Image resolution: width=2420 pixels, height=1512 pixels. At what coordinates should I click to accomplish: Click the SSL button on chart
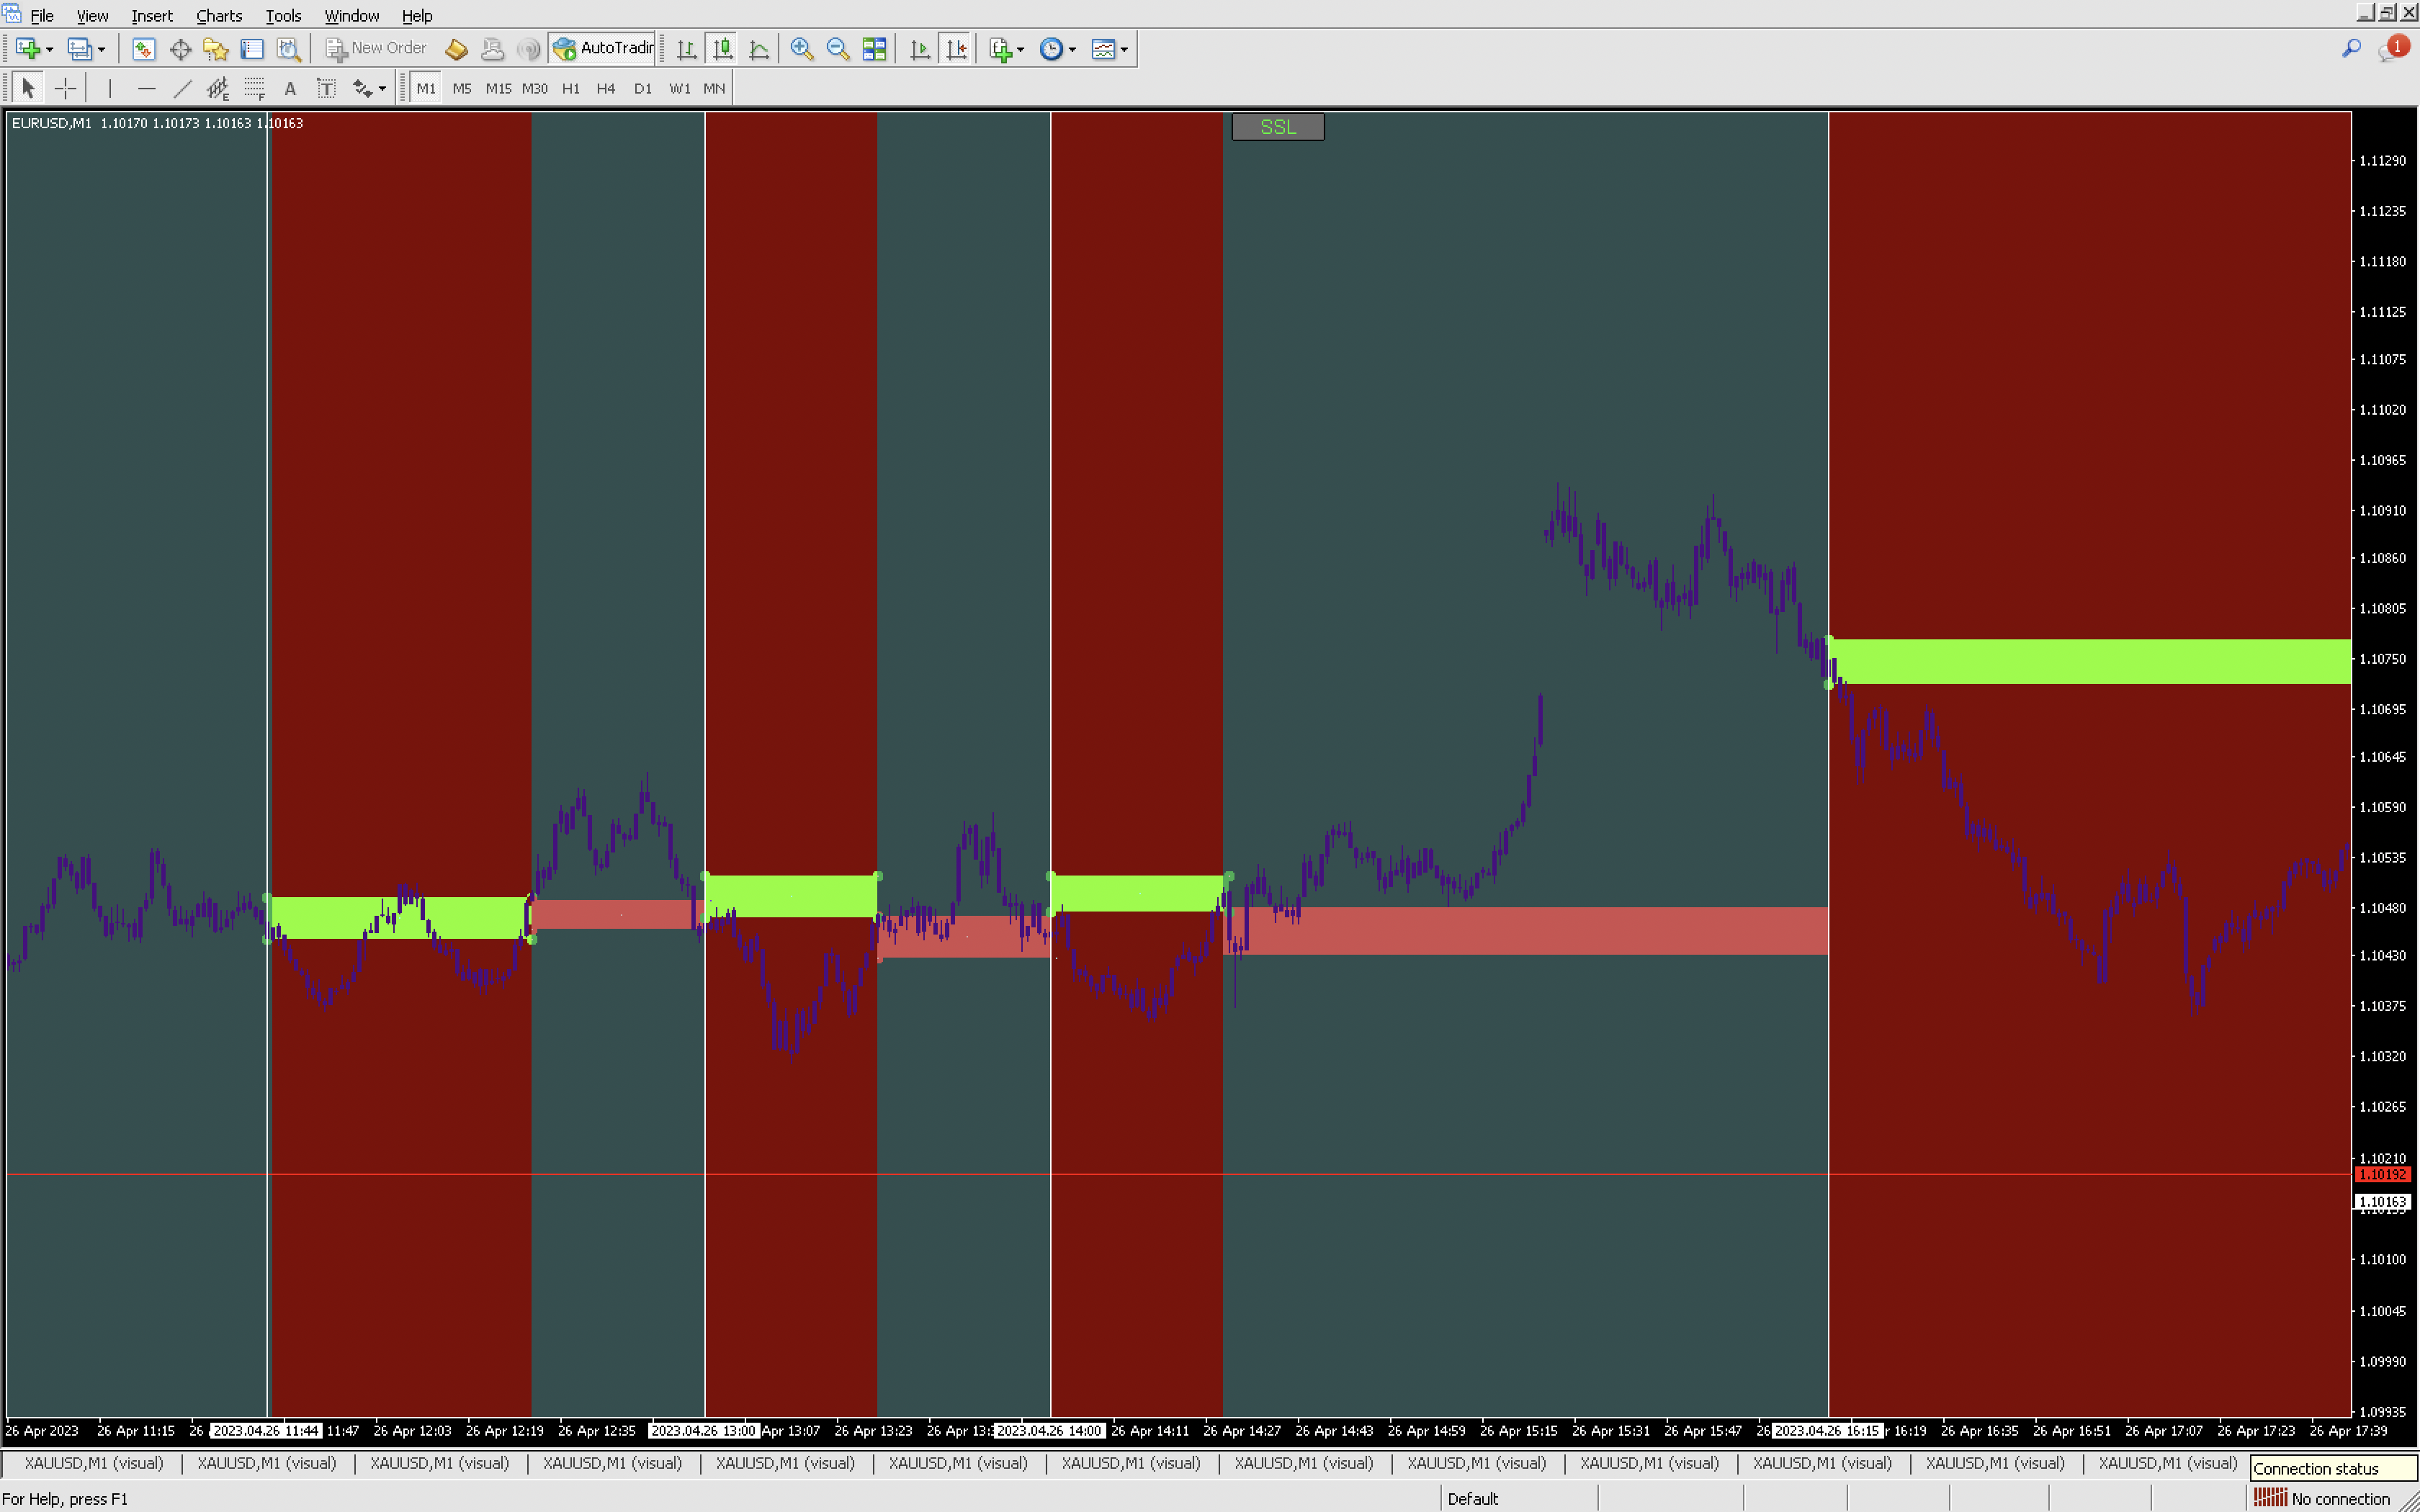(1277, 127)
